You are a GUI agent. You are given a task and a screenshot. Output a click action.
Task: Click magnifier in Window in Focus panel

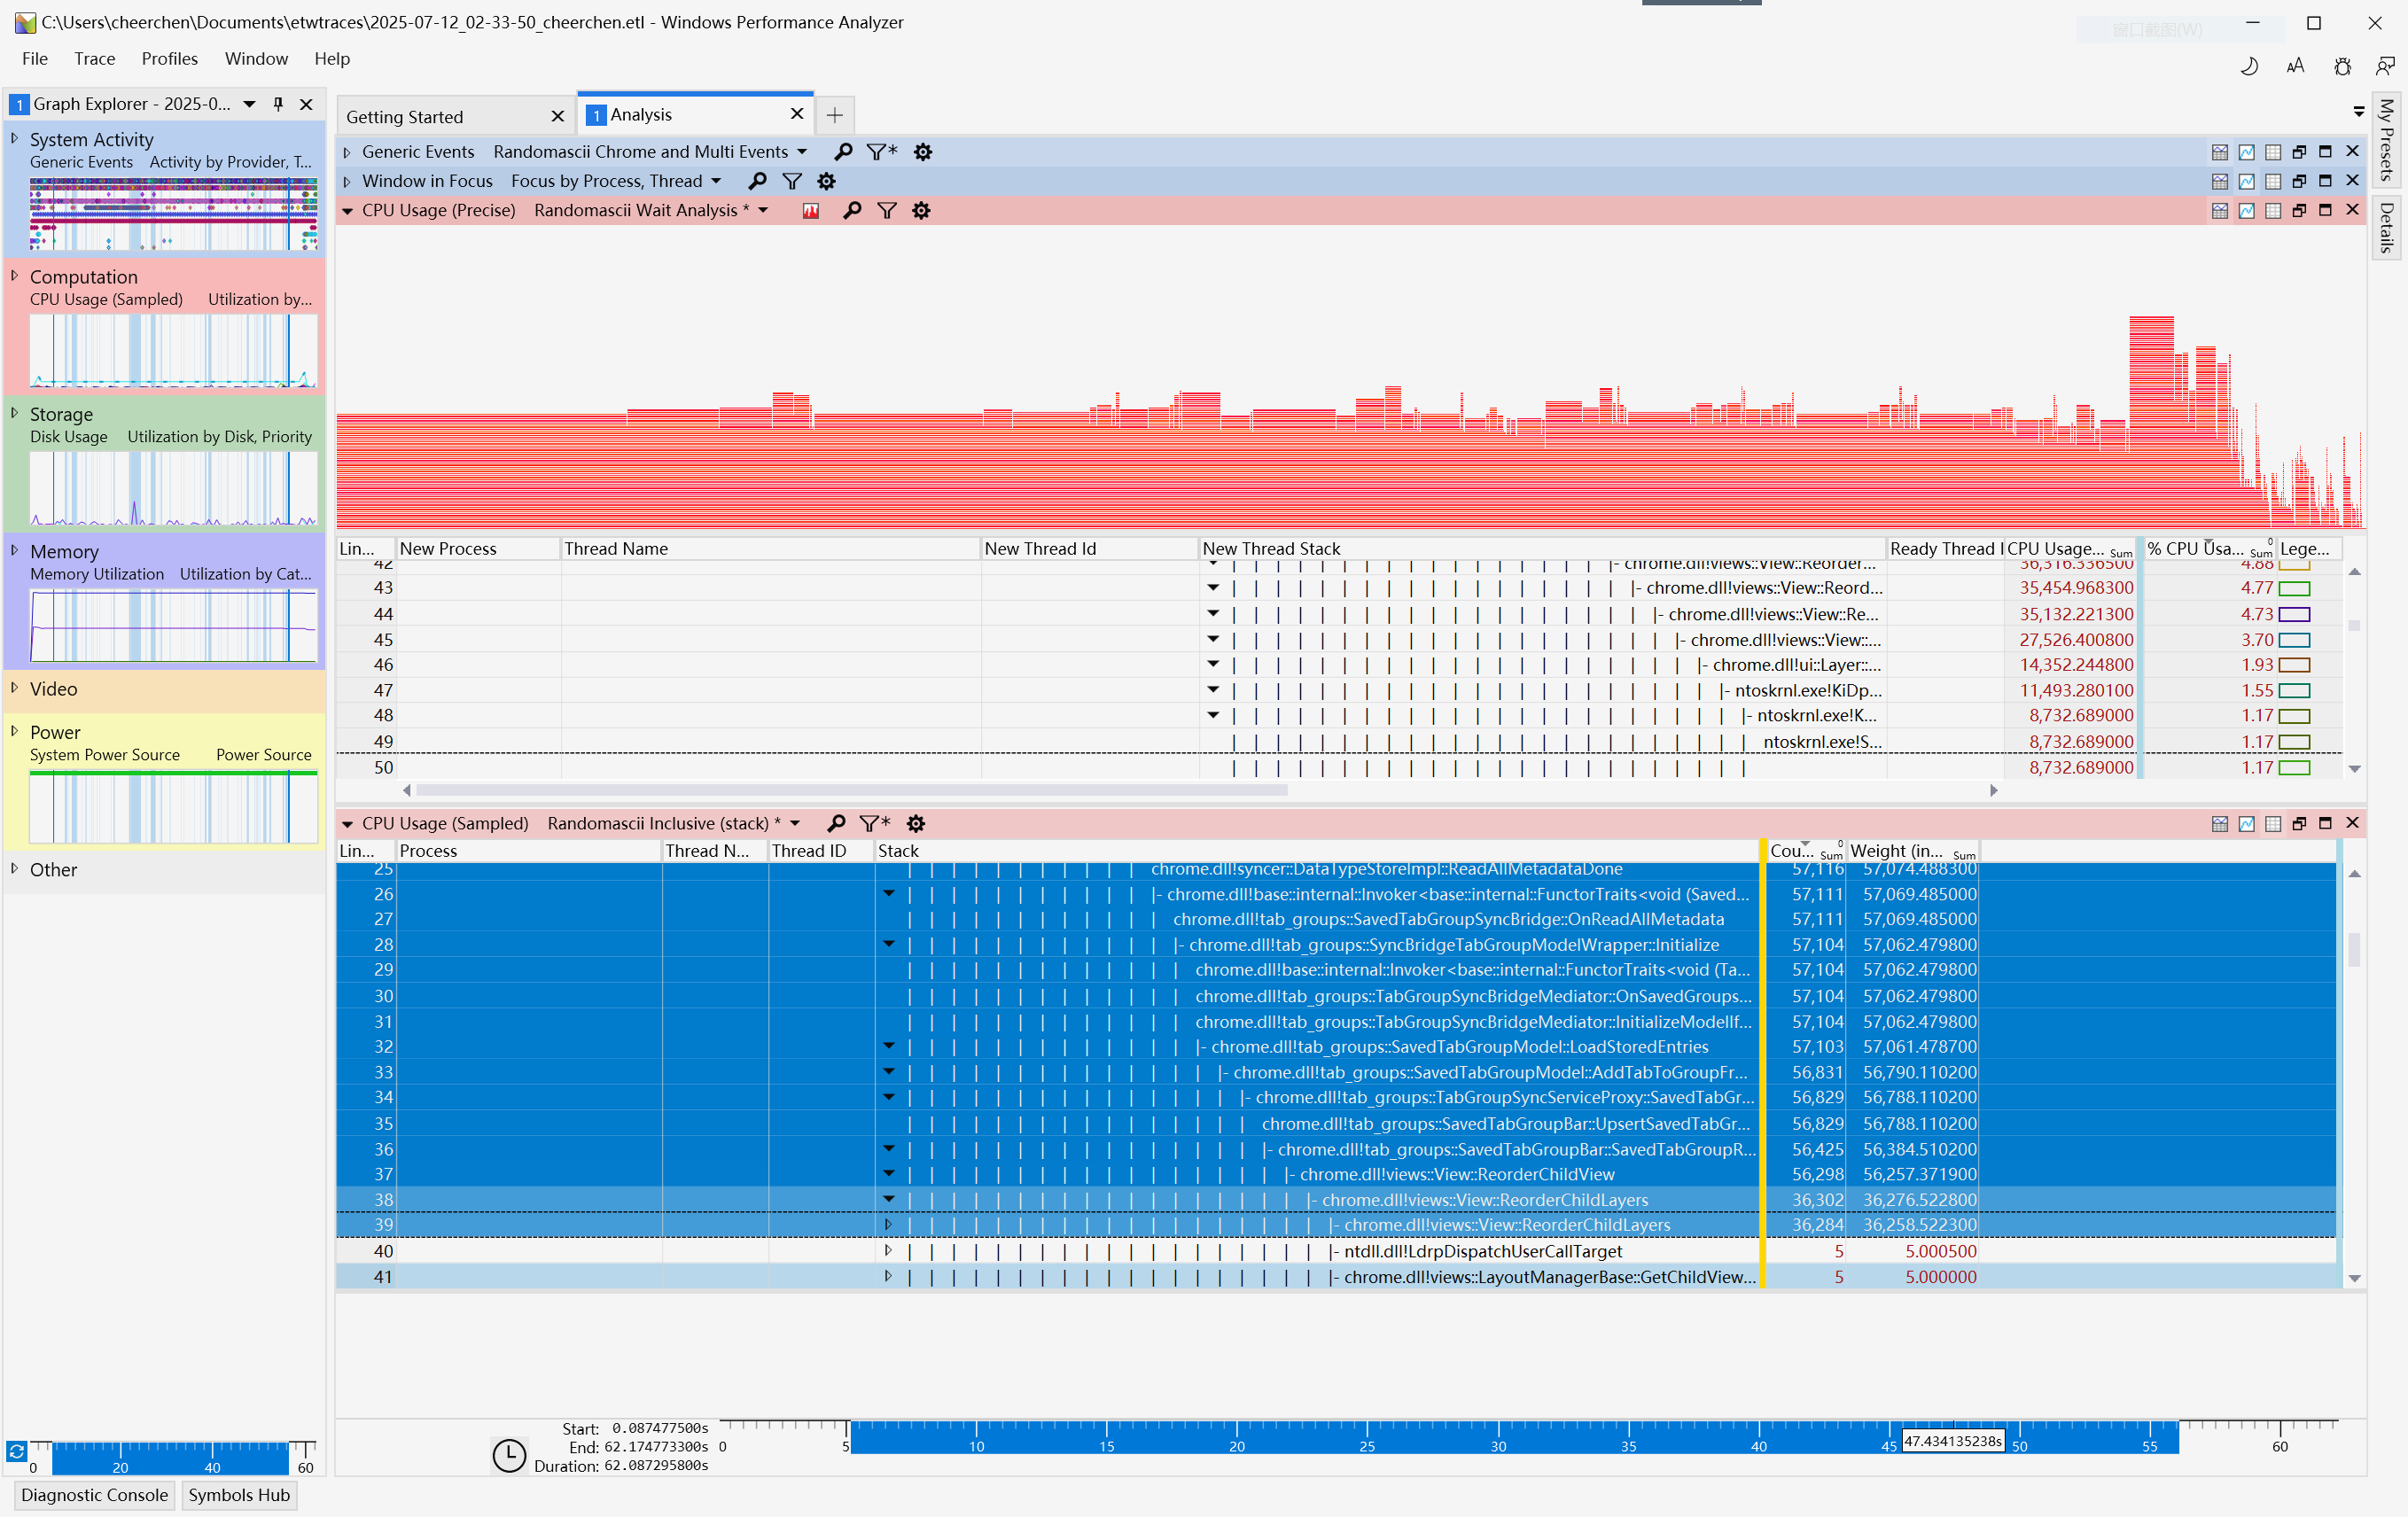[x=758, y=181]
